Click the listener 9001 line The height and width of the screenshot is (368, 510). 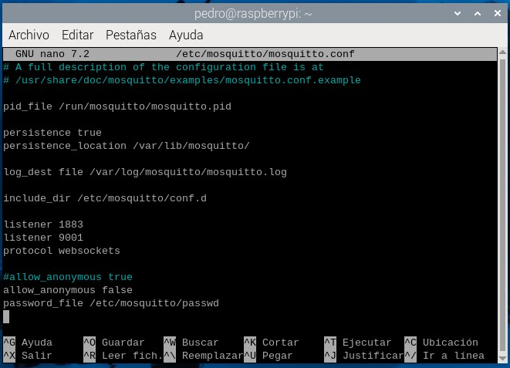[x=43, y=238]
